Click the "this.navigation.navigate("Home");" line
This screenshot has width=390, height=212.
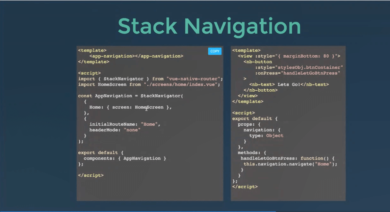point(290,164)
